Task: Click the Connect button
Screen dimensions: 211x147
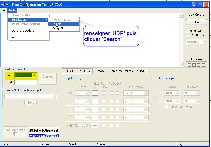Action: [x=48, y=79]
